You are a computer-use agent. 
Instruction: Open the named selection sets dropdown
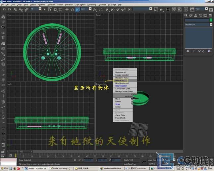(x=151, y=9)
